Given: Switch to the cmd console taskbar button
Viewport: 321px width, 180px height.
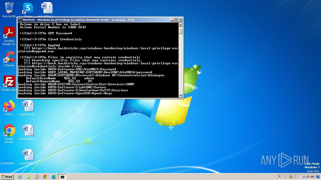Looking at the screenshot, I should click(62, 177).
